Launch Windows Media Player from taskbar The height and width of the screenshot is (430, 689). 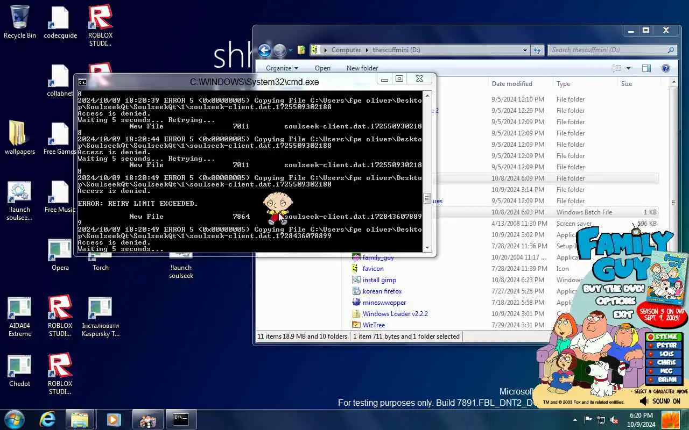tap(114, 419)
